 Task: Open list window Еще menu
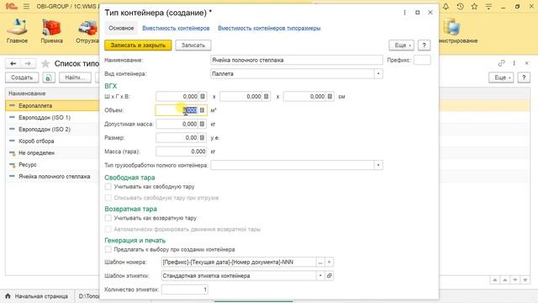[x=501, y=77]
